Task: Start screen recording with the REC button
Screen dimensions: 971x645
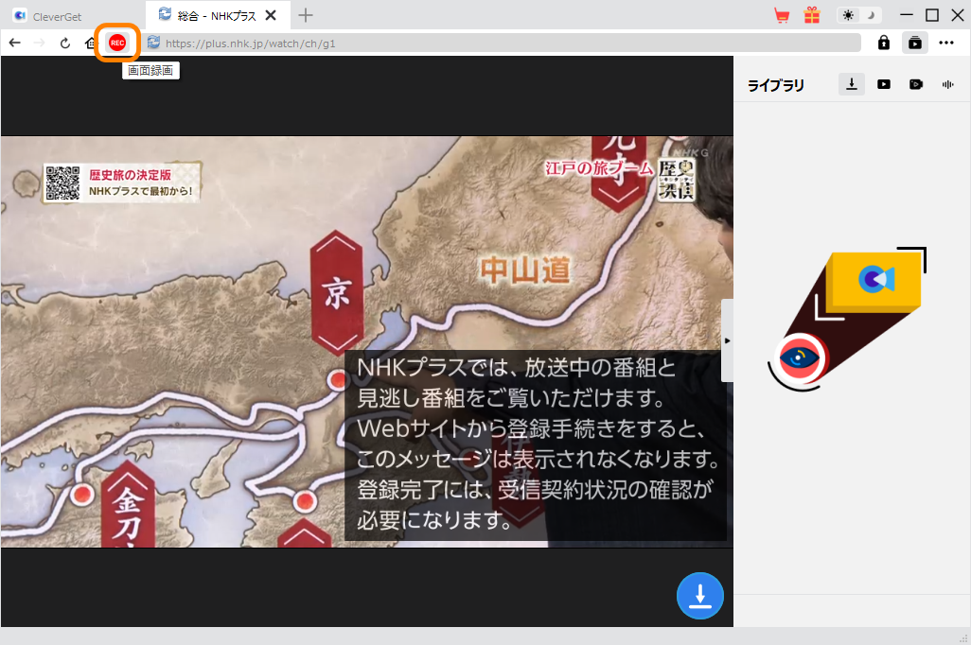Action: pyautogui.click(x=117, y=43)
